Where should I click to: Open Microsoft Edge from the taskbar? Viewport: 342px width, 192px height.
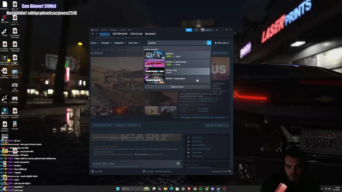coord(171,189)
